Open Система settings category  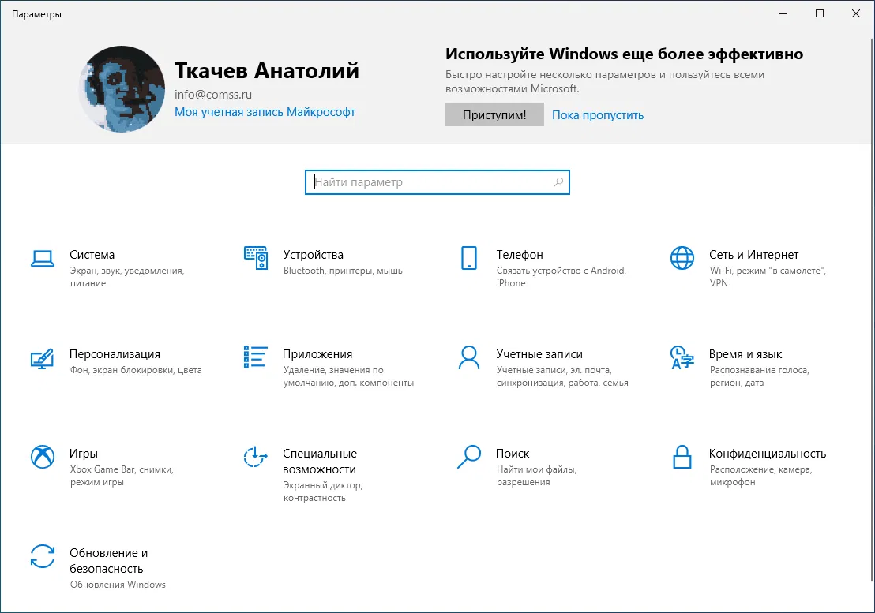pos(92,255)
